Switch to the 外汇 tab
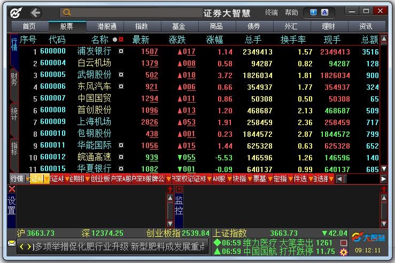395x263 pixels. pyautogui.click(x=291, y=26)
